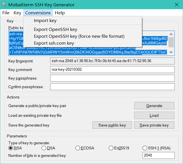This screenshot has height=164, width=183.
Task: Select Export OpenSSH key (force new file format)
Action: pos(79,36)
